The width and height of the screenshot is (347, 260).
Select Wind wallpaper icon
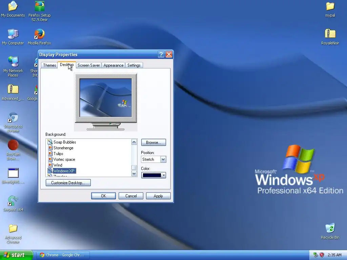coord(50,165)
